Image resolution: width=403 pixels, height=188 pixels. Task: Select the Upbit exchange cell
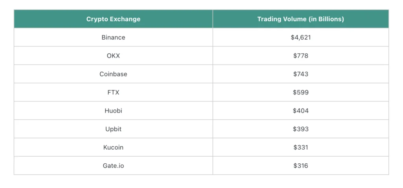point(113,129)
